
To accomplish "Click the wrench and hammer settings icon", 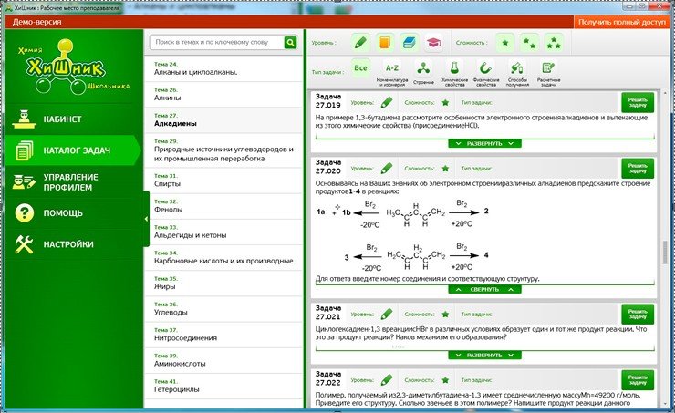I will (x=24, y=244).
